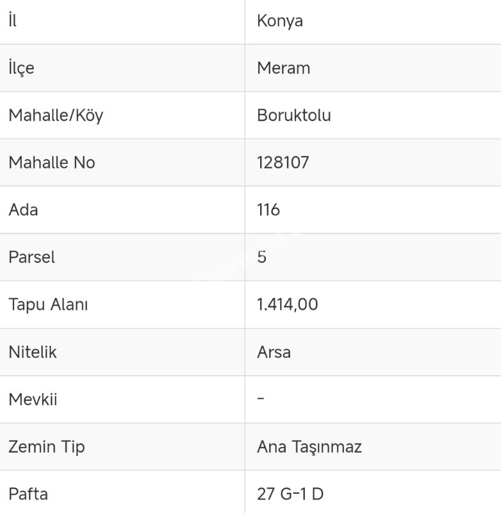Viewport: 501px width, 513px height.
Task: Select the Zemin Tip label
Action: (x=47, y=447)
